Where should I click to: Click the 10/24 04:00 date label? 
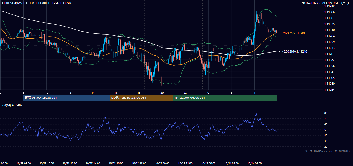click(x=254, y=163)
